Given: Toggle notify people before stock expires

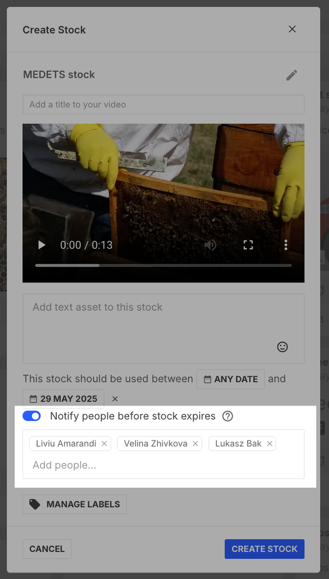Looking at the screenshot, I should pyautogui.click(x=32, y=416).
